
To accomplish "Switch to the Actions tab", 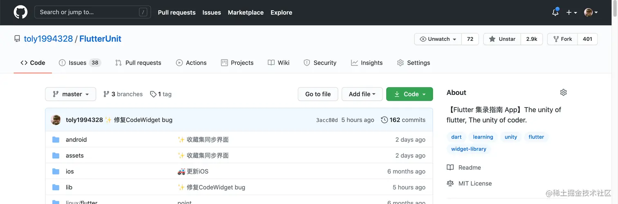I will point(191,63).
